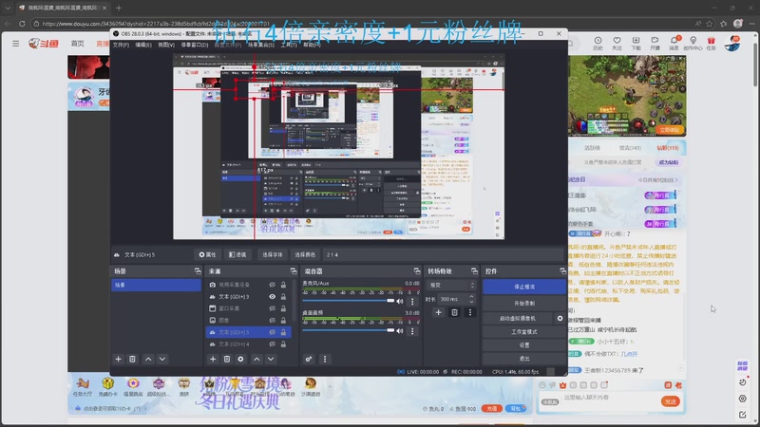This screenshot has height=427, width=760.
Task: Click 属性 button in source toolbar
Action: click(x=207, y=254)
